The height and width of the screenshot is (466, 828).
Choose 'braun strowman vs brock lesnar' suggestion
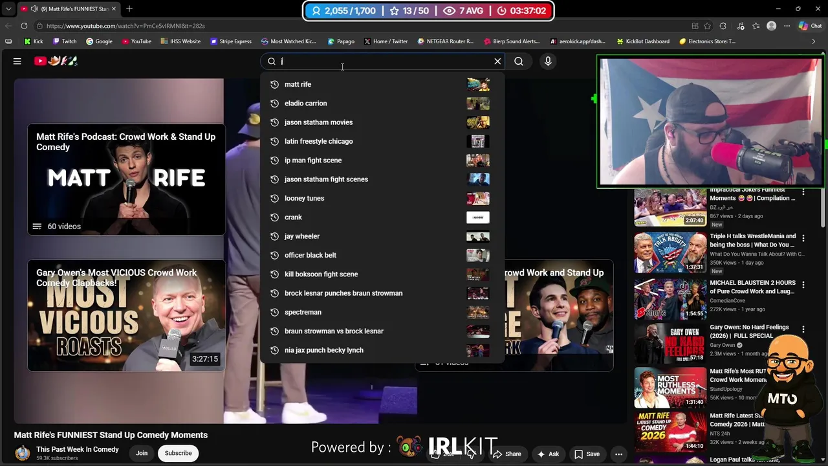click(x=382, y=331)
